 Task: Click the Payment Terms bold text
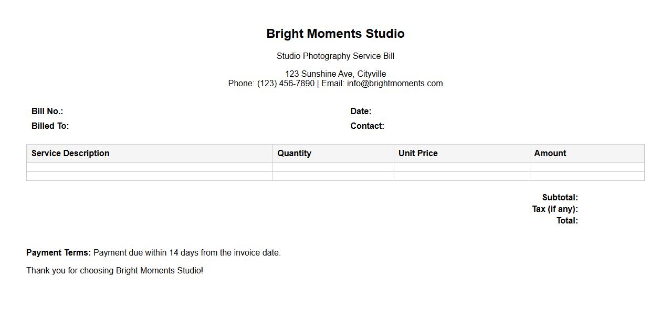point(58,253)
